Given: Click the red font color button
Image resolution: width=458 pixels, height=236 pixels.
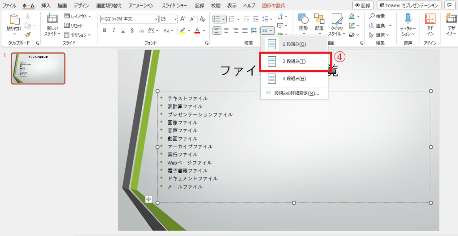Looking at the screenshot, I should 197,30.
